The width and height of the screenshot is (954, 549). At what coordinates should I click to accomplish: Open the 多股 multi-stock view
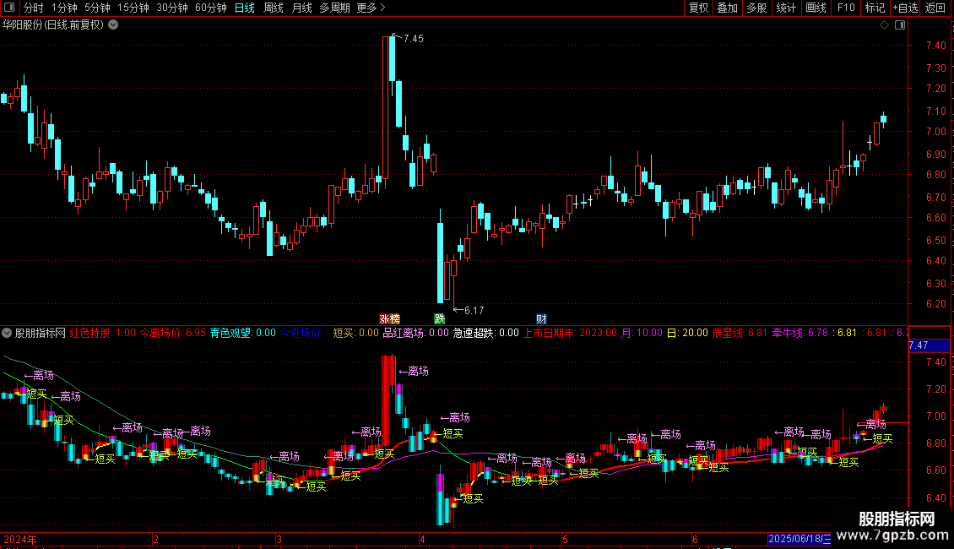click(756, 8)
